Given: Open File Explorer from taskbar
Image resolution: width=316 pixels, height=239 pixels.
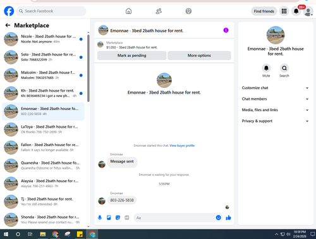Looking at the screenshot, I should tap(43, 234).
